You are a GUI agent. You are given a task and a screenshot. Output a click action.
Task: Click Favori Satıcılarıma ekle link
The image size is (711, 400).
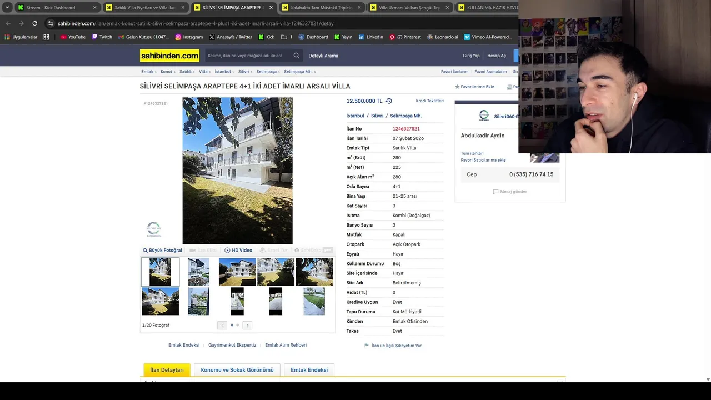pyautogui.click(x=483, y=160)
